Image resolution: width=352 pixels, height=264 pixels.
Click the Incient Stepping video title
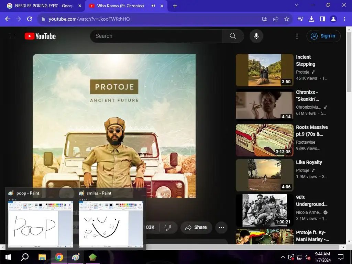[x=306, y=60]
